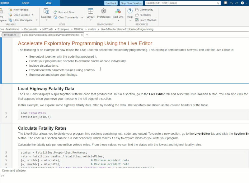Open the Layout dropdown
This screenshot has height=183, width=249.
pyautogui.click(x=91, y=20)
